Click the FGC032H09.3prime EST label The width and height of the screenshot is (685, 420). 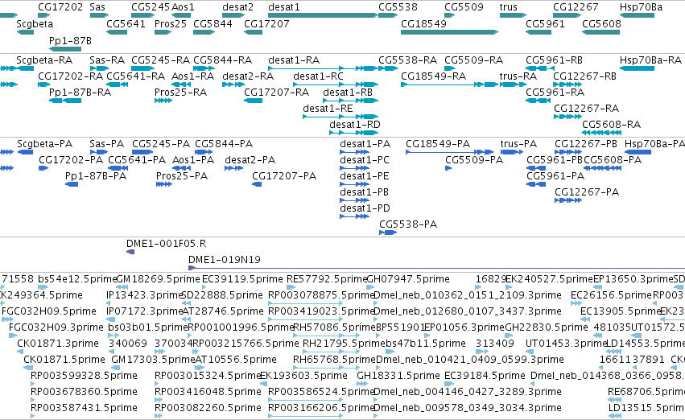click(56, 327)
